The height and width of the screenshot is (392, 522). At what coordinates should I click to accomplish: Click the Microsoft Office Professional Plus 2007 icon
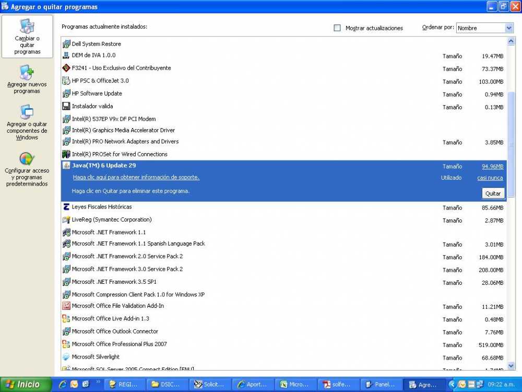tap(66, 344)
